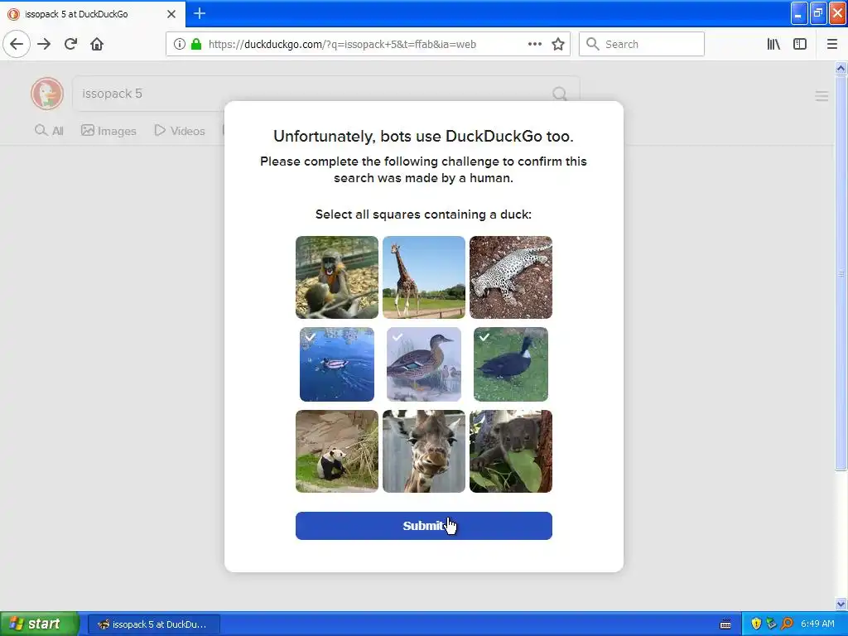Viewport: 848px width, 636px height.
Task: Select the issopack 5 at DuckDuckGo tab
Action: tap(92, 14)
